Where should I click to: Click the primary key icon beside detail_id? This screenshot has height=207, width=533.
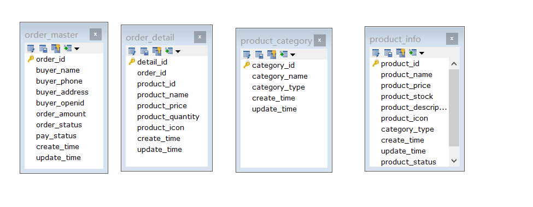tap(132, 62)
